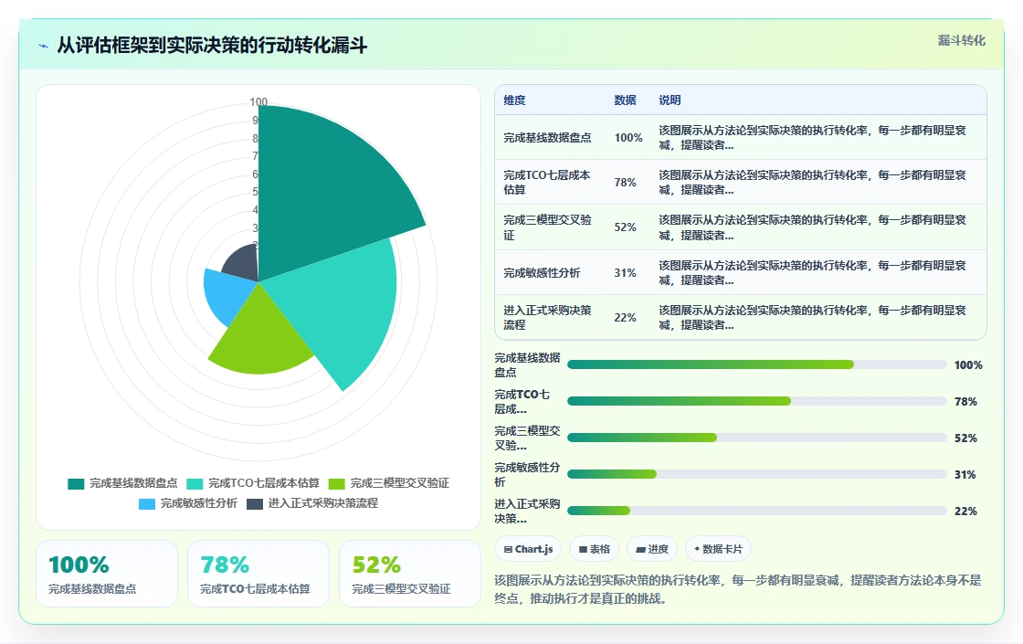Viewport: 1023px width, 644px height.
Task: Click the 数据卡片 tag chip
Action: click(718, 549)
